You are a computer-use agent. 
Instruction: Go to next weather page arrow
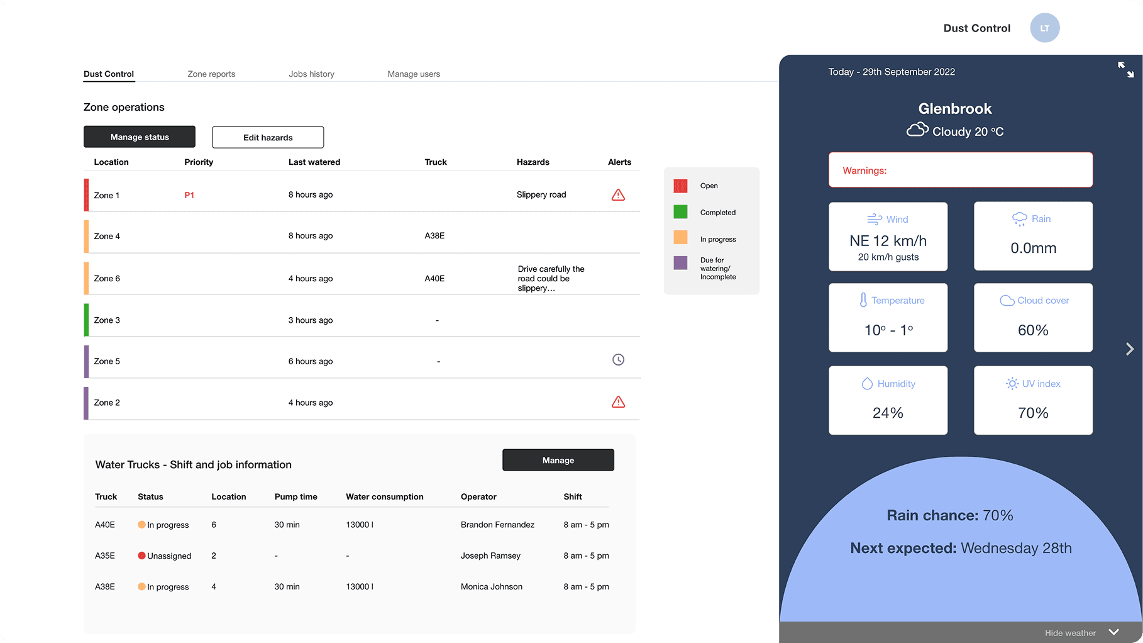coord(1129,349)
